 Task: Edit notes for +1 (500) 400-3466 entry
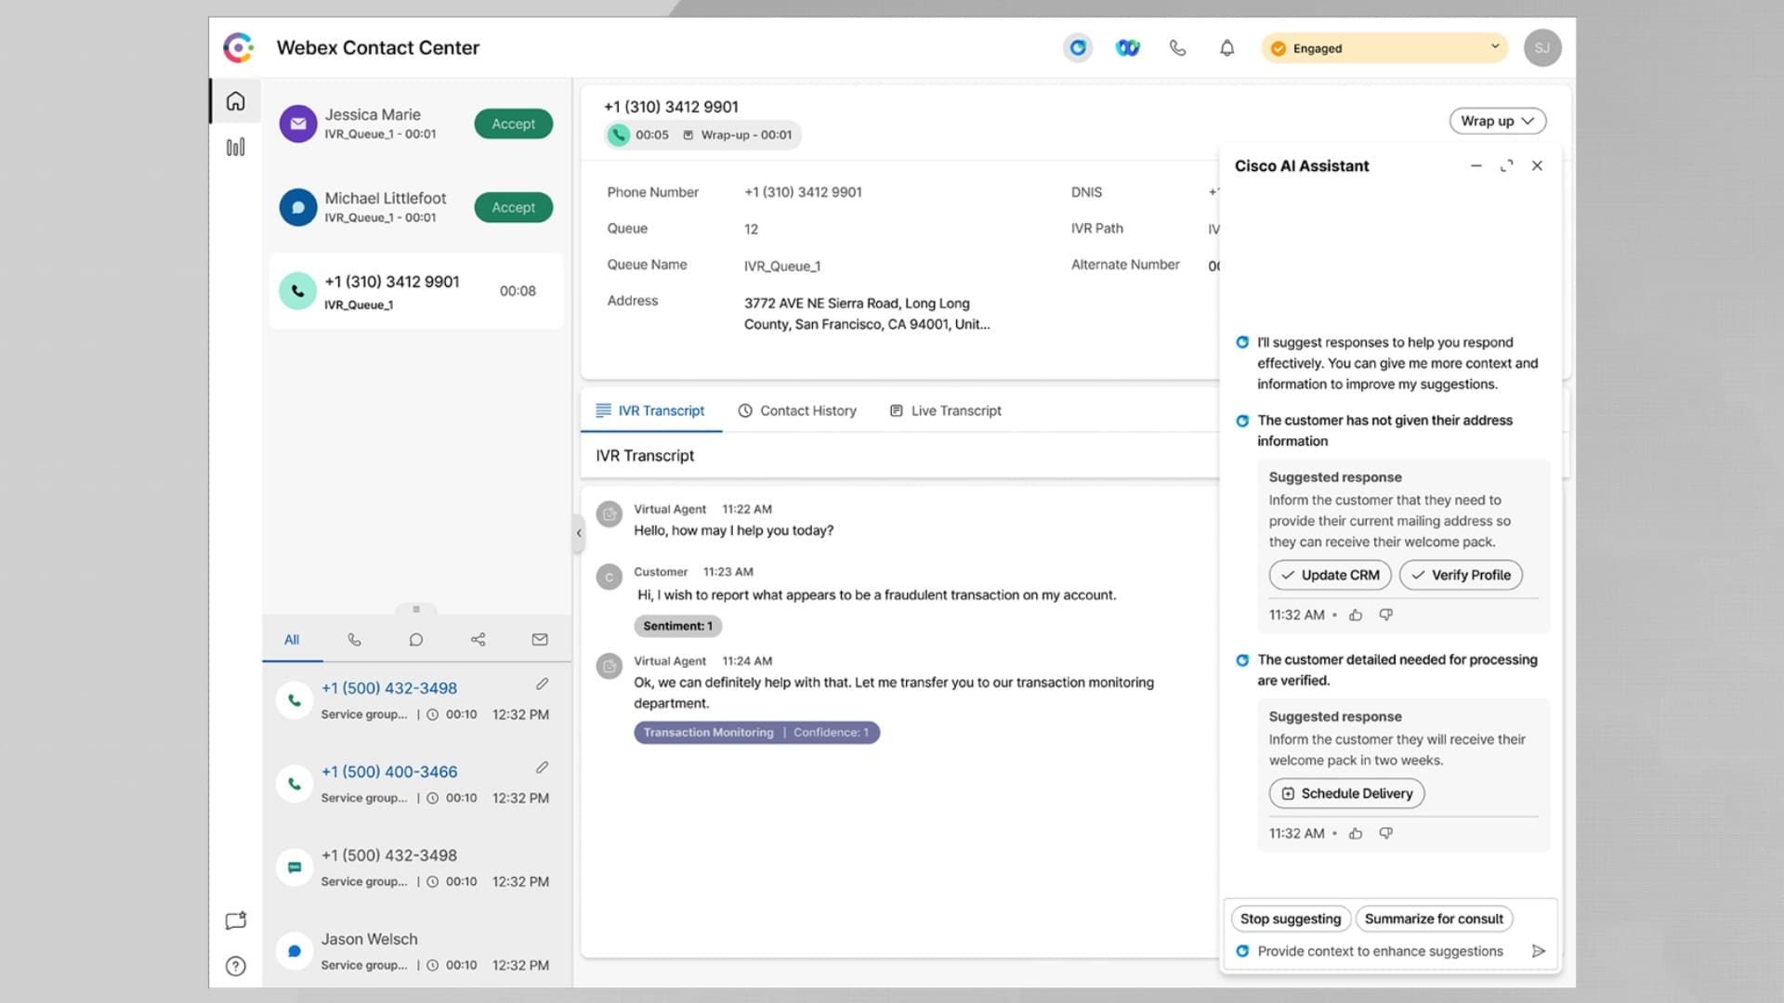click(x=542, y=768)
